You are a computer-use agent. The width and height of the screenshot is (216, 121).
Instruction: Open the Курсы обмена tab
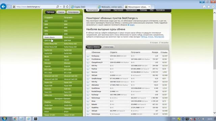click(x=93, y=47)
